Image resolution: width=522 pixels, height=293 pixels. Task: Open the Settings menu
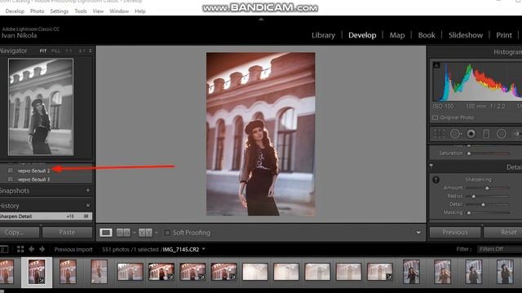(60, 11)
